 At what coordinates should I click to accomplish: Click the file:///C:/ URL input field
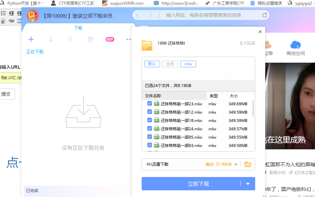click(11, 78)
